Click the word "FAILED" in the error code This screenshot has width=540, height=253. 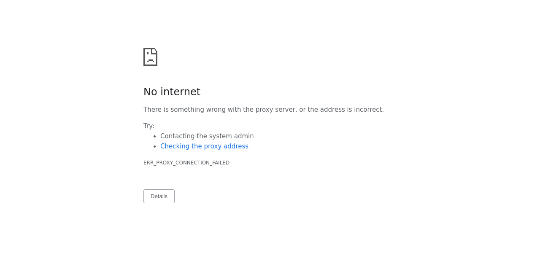pyautogui.click(x=221, y=163)
